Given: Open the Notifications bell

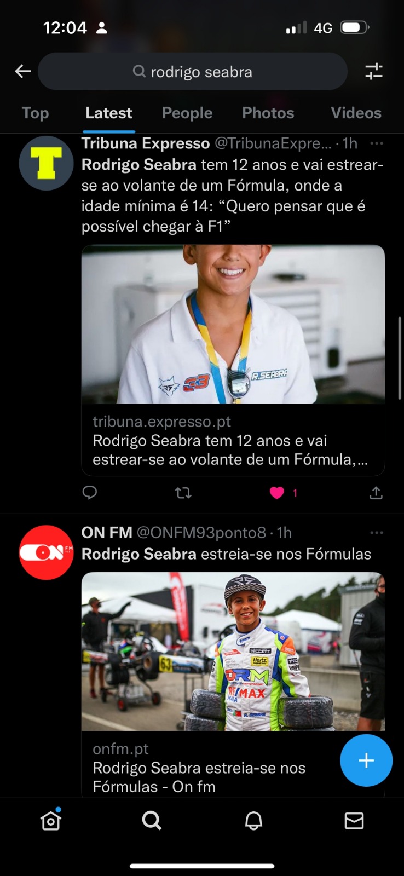Looking at the screenshot, I should [x=253, y=820].
